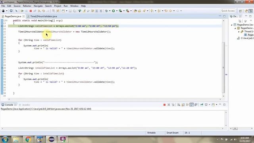Click the Search flashlight icon
254x143 pixels.
(144, 11)
